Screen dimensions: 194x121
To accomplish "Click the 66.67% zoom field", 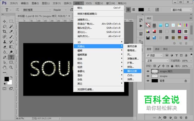I will click(x=20, y=119).
